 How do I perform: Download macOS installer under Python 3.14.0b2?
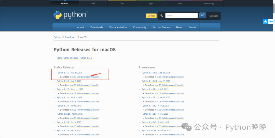tap(170, 110)
